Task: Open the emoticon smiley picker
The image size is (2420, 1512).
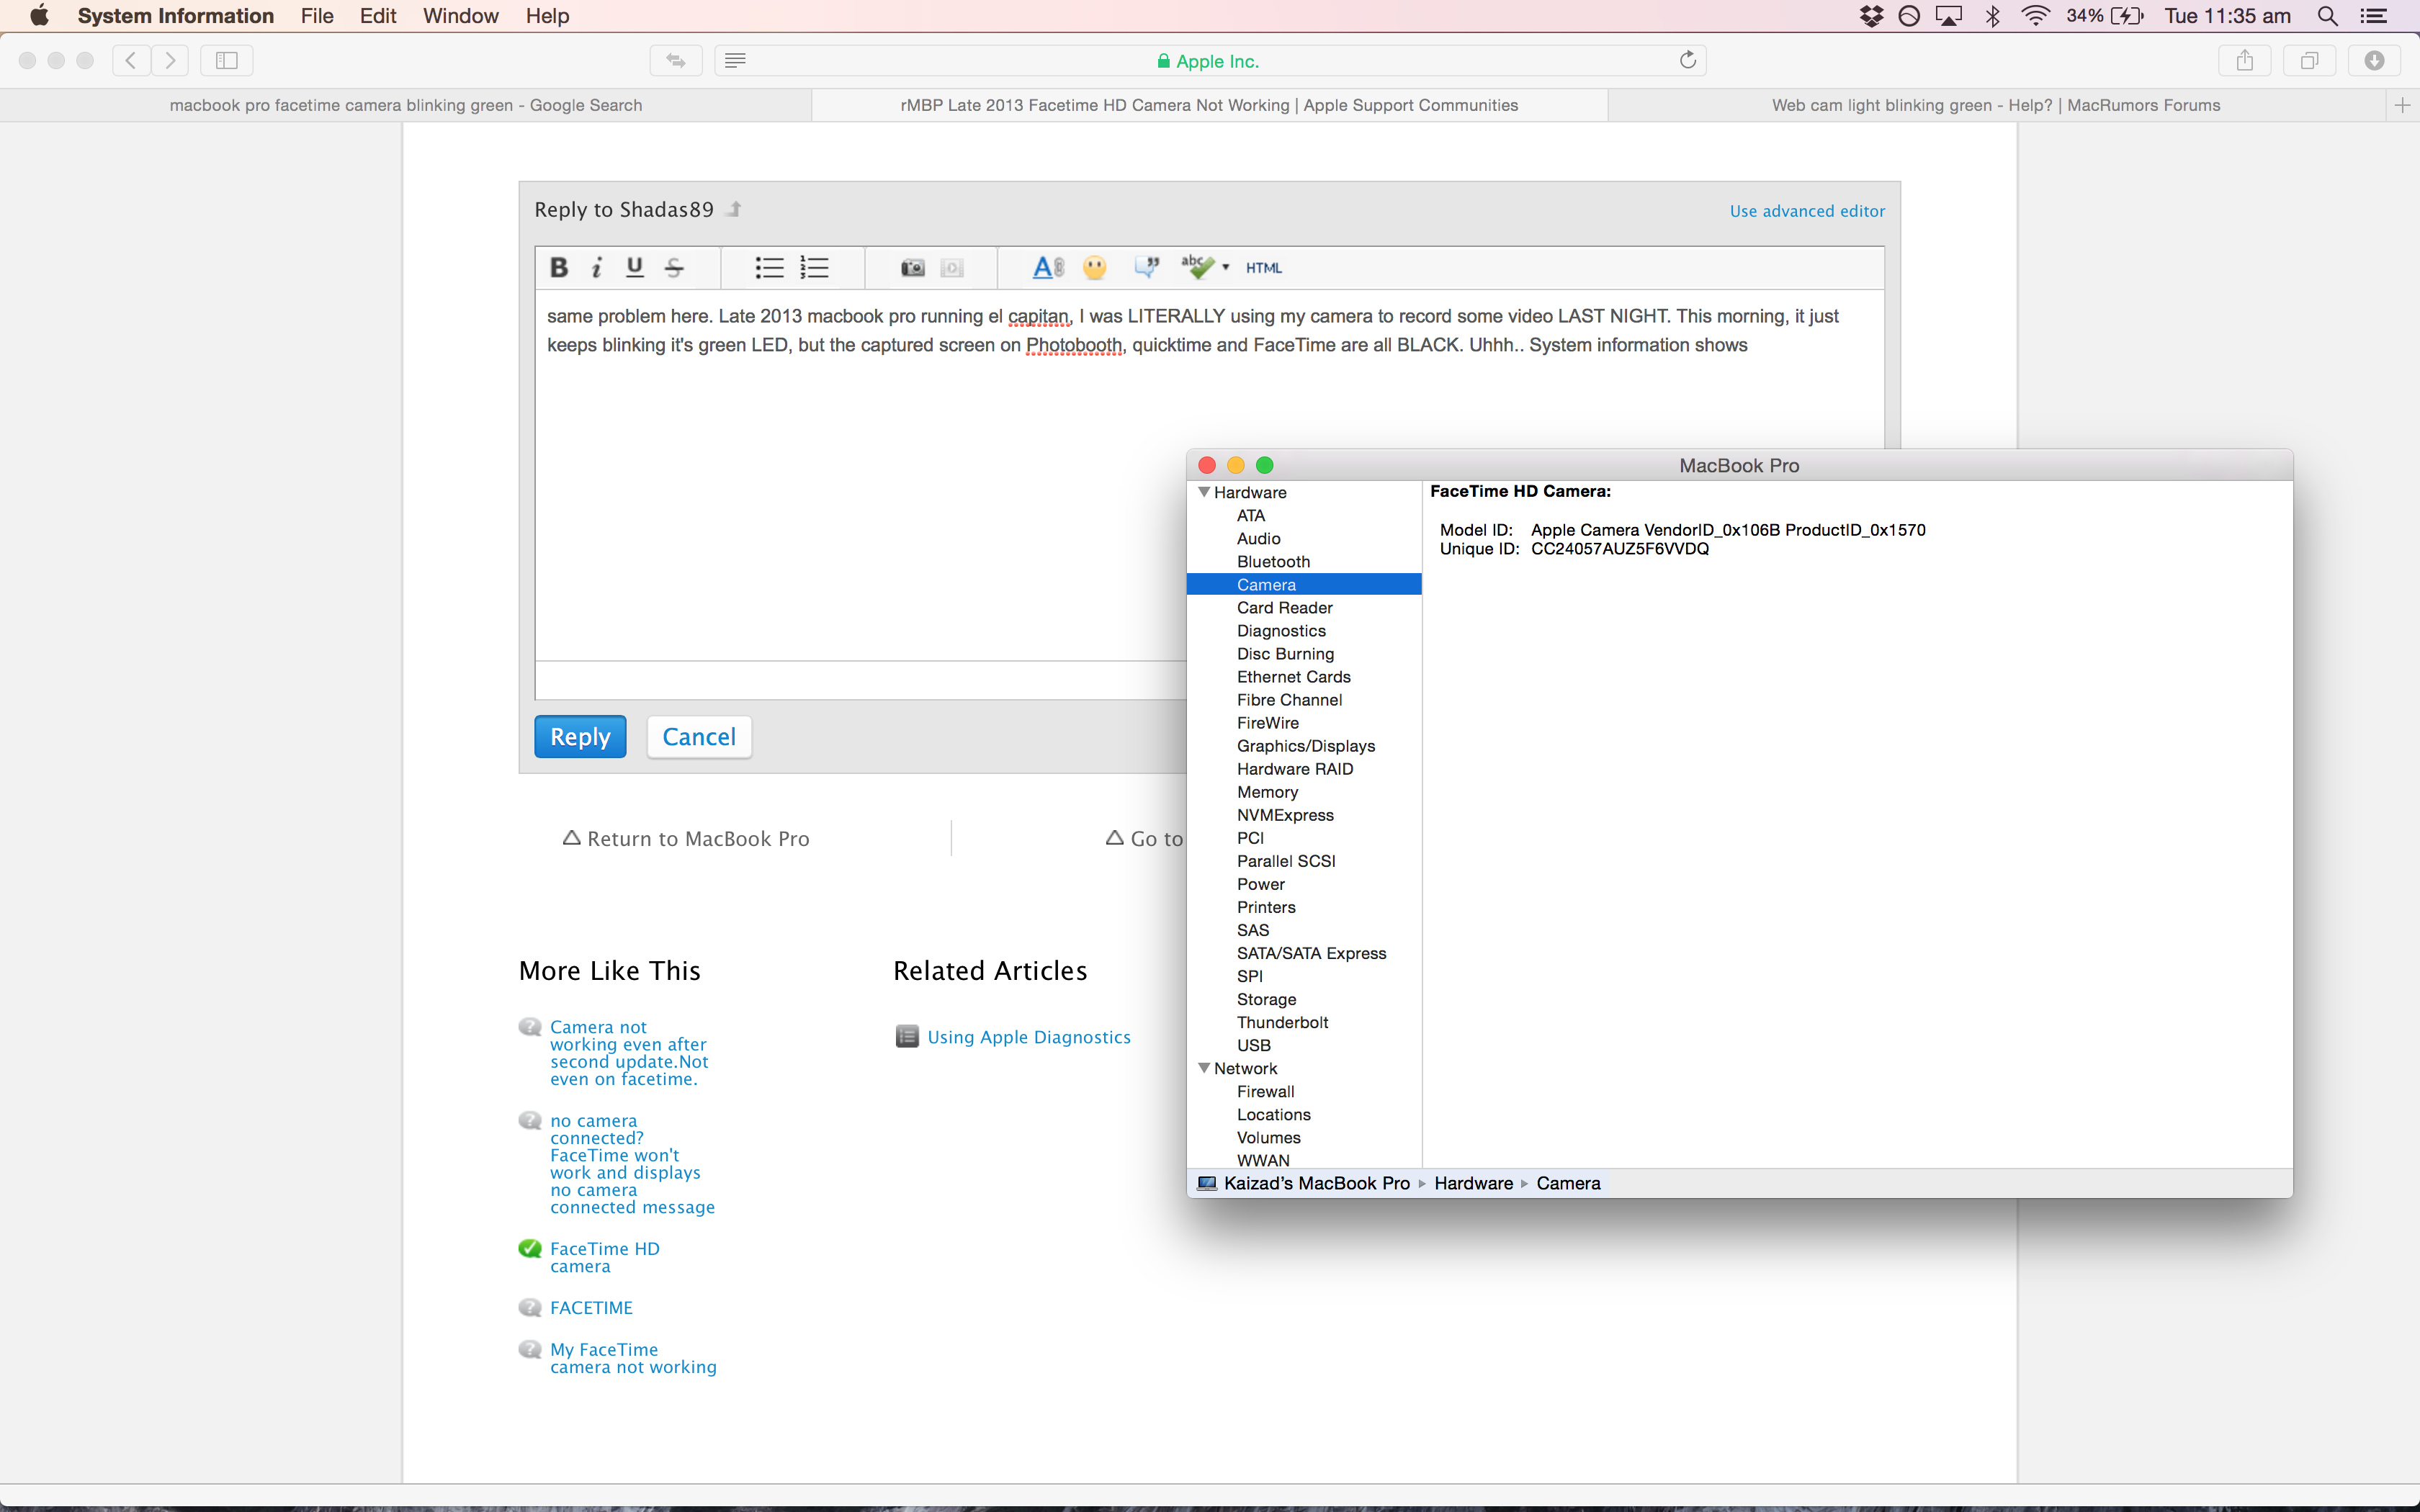Action: coord(1095,267)
